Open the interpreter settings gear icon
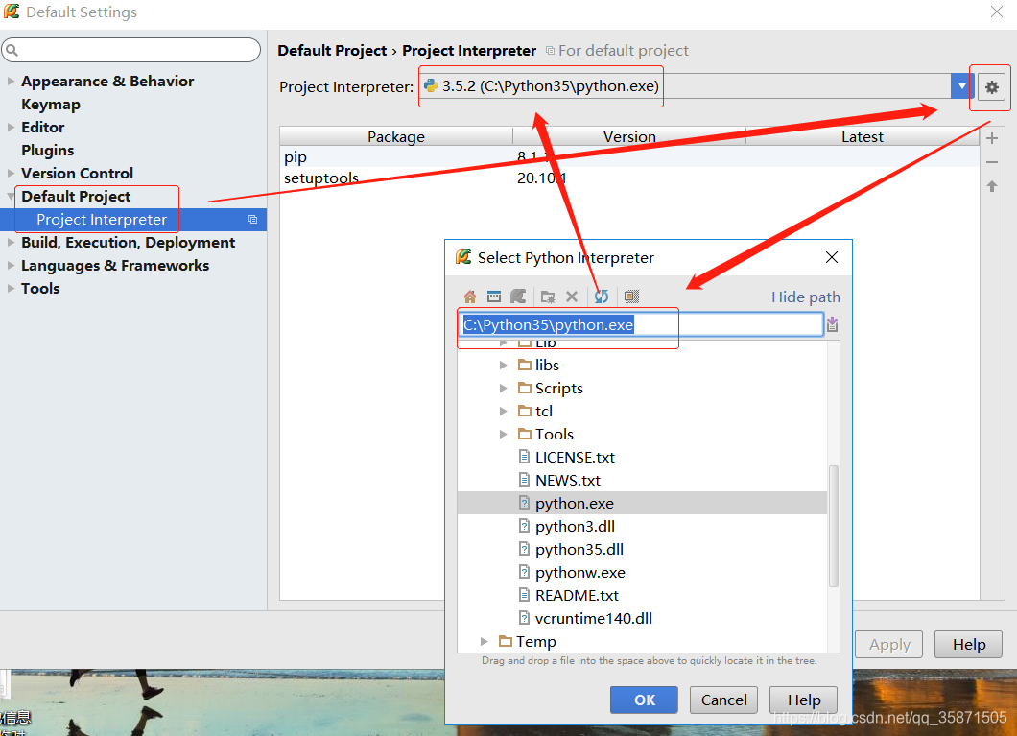This screenshot has height=736, width=1017. click(991, 86)
